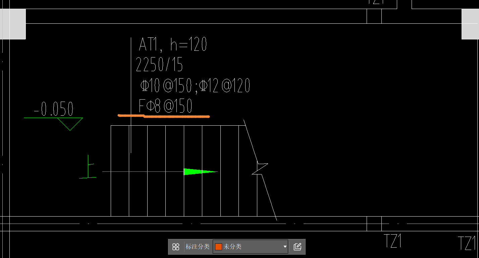Click the green section symbol left of stairs
This screenshot has height=258, width=479.
88,167
